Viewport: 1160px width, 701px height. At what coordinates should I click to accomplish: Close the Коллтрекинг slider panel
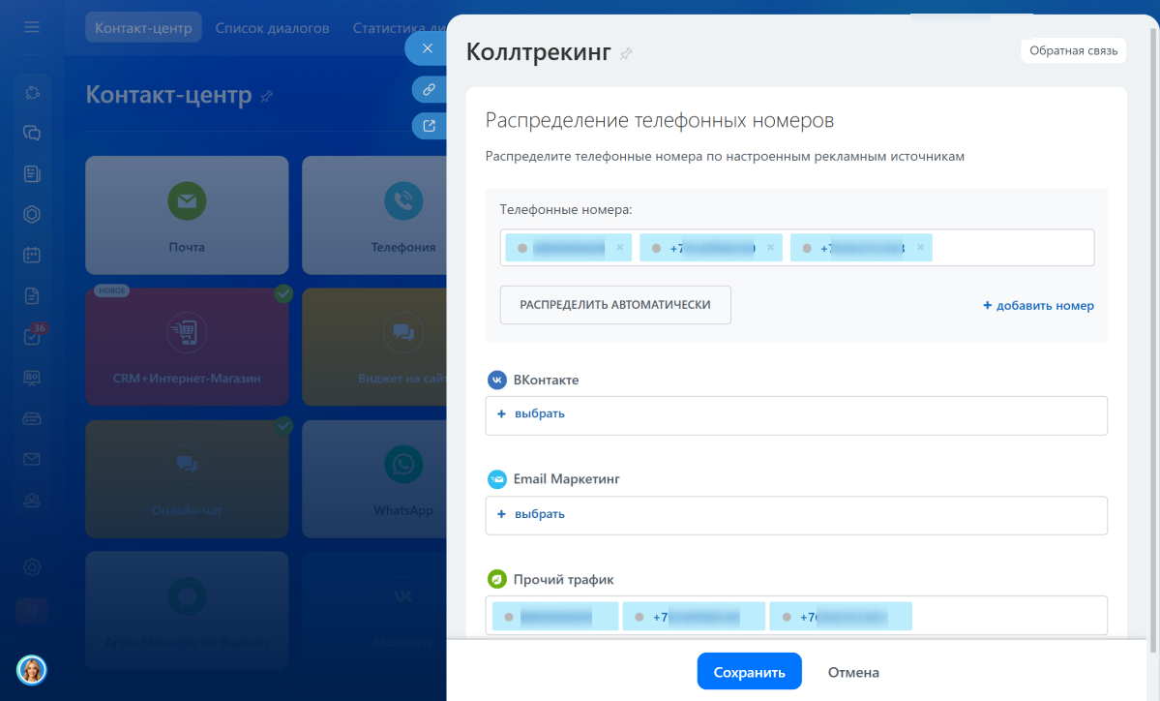pos(427,48)
